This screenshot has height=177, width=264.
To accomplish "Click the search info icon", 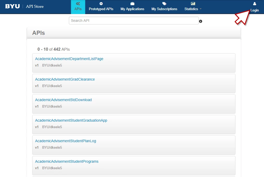I will (x=201, y=21).
